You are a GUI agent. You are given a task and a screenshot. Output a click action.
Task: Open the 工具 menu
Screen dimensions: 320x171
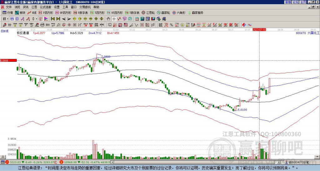tap(65, 7)
